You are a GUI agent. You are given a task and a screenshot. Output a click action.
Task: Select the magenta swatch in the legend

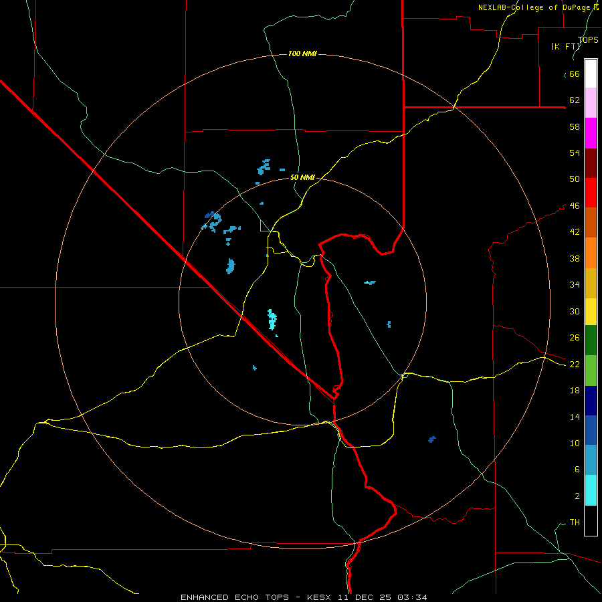(x=591, y=133)
